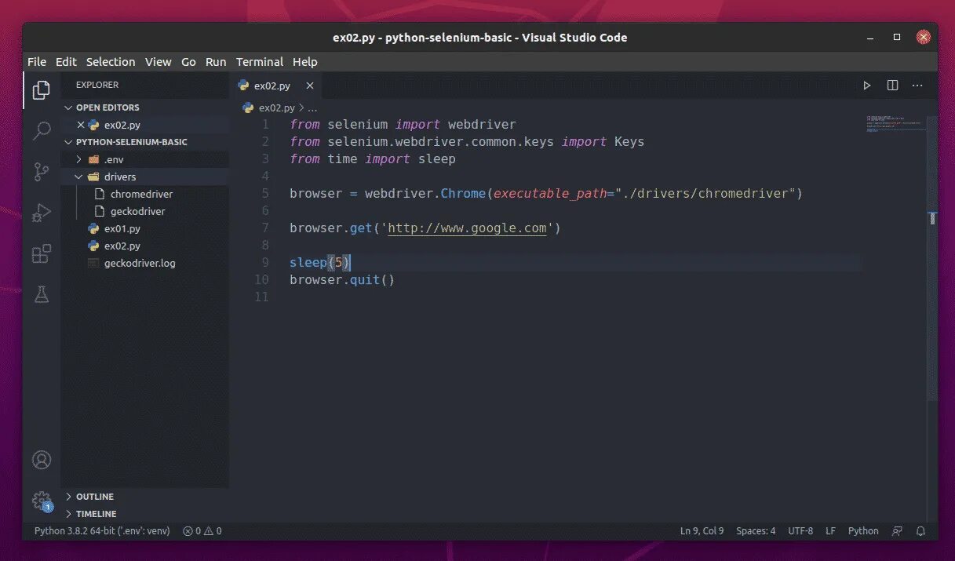This screenshot has width=955, height=561.
Task: Place cursor on browser.quit() line
Action: tap(342, 280)
